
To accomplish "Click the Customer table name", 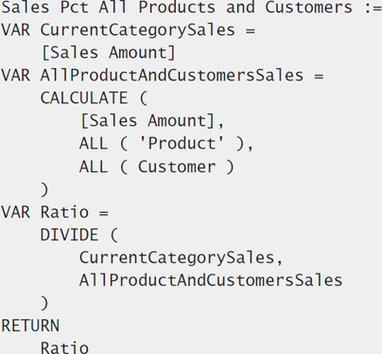I will [x=177, y=167].
